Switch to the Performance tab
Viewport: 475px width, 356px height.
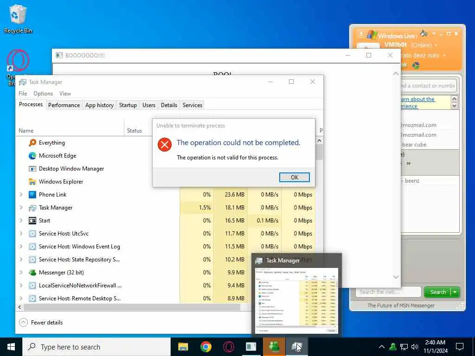pyautogui.click(x=64, y=105)
